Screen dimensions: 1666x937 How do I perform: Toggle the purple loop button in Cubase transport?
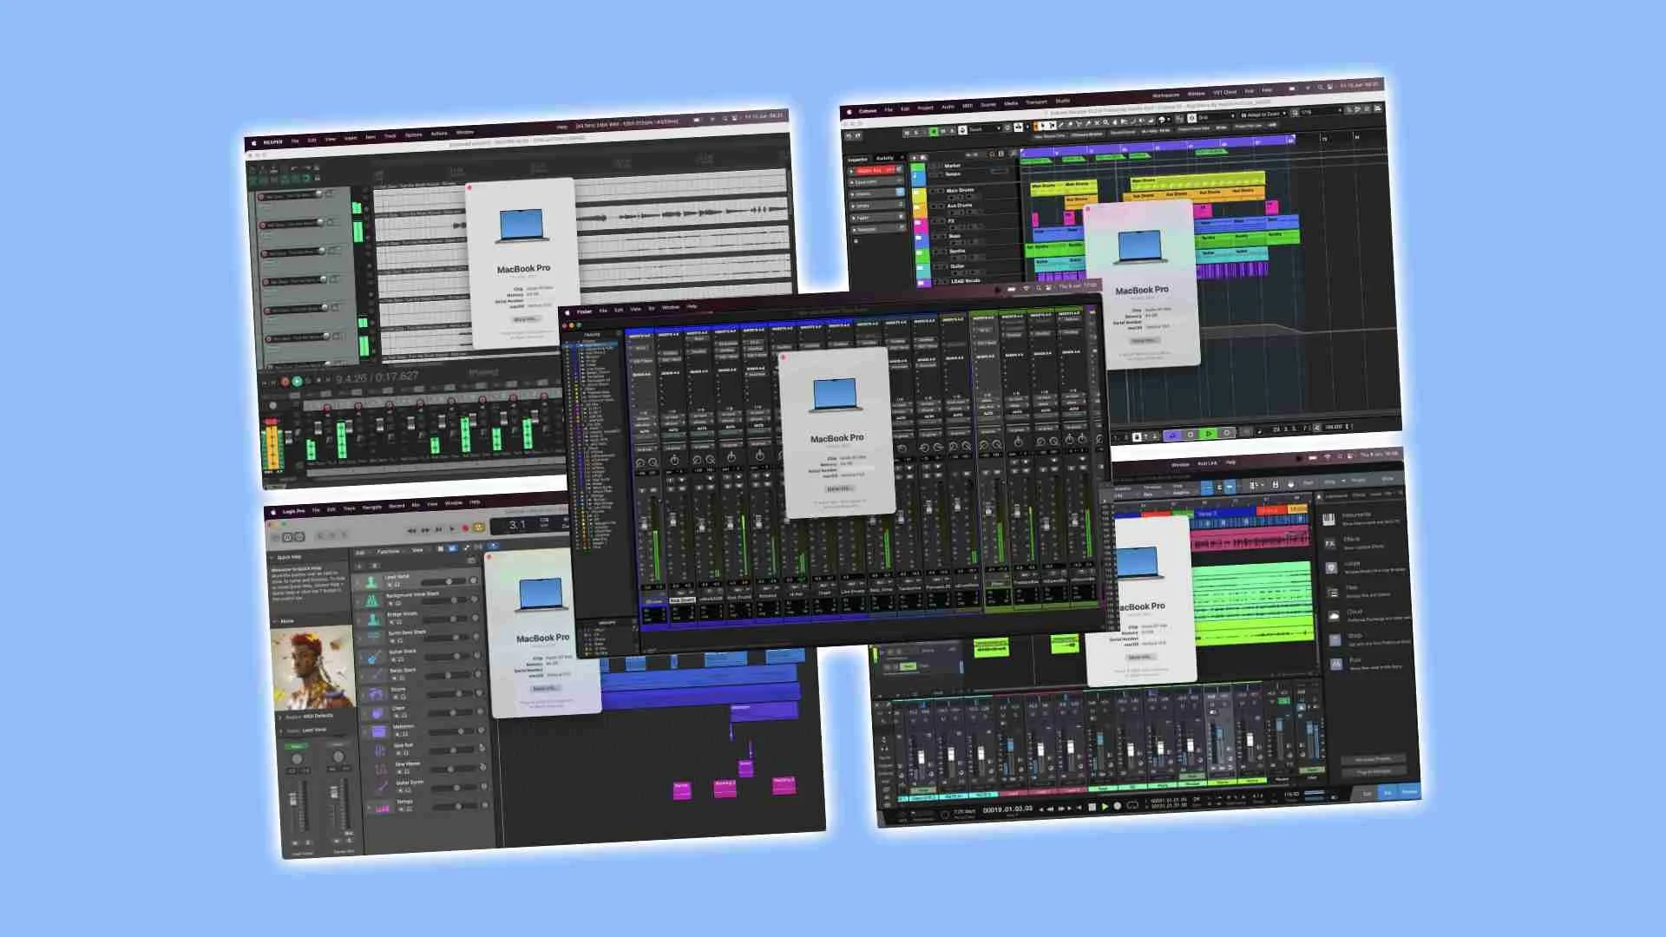(1172, 434)
